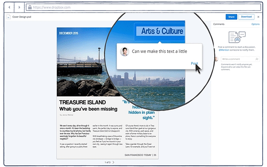Click the DECEMBER 2015 date label
Image resolution: width=267 pixels, height=167 pixels.
tap(68, 33)
